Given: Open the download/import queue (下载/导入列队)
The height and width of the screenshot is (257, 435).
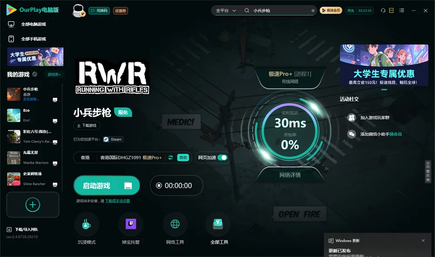Looking at the screenshot, I should tap(23, 230).
